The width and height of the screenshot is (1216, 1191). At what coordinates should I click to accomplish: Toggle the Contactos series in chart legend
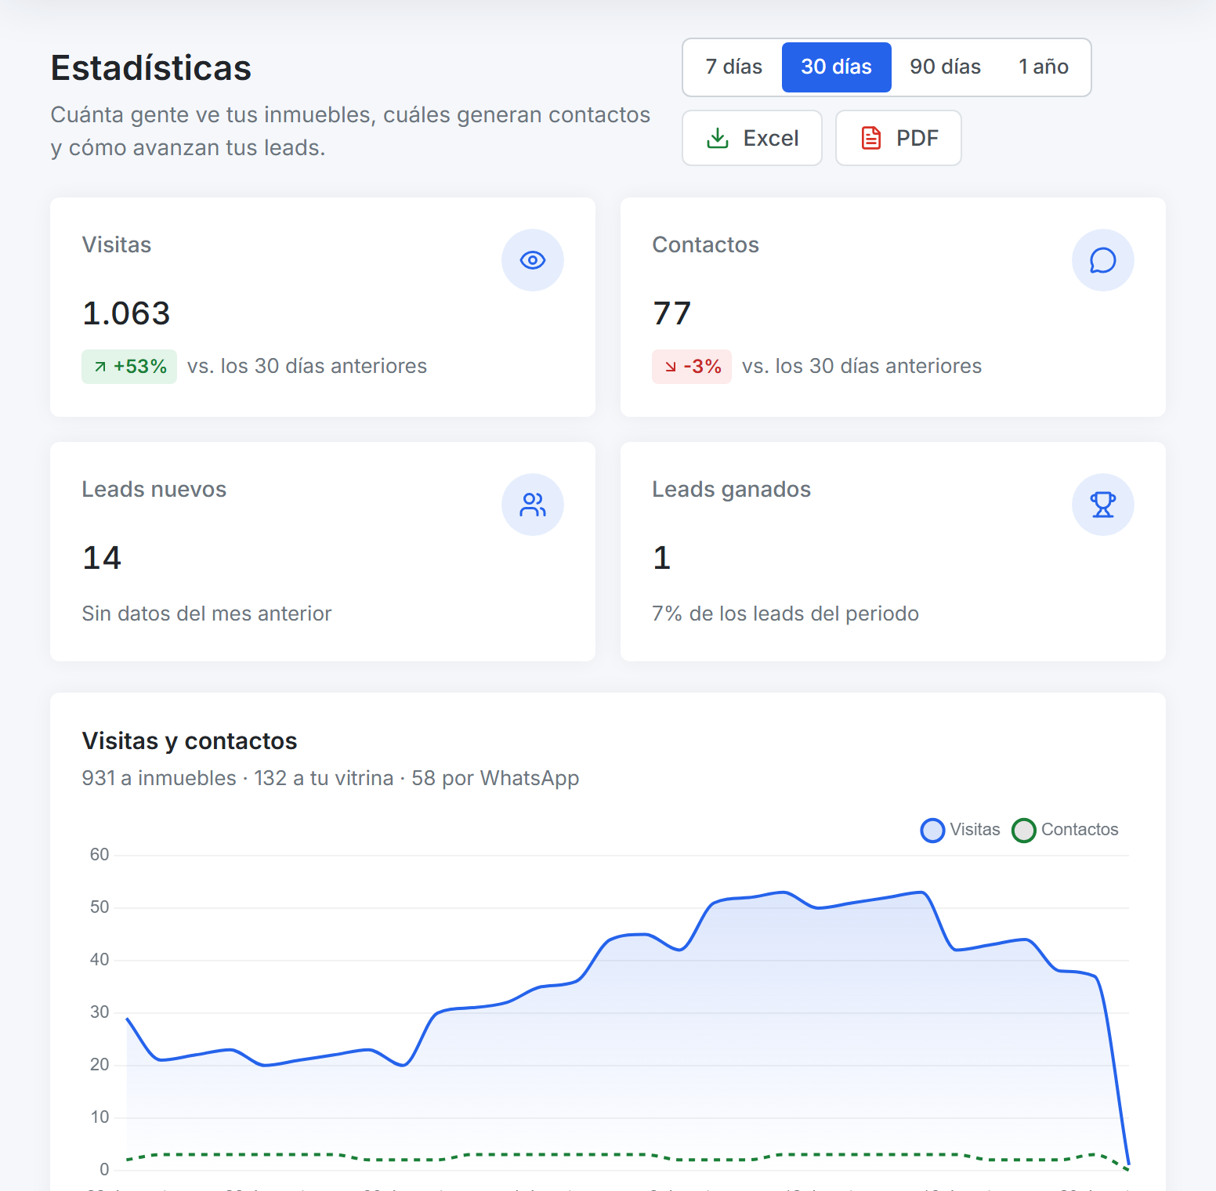pyautogui.click(x=1066, y=830)
